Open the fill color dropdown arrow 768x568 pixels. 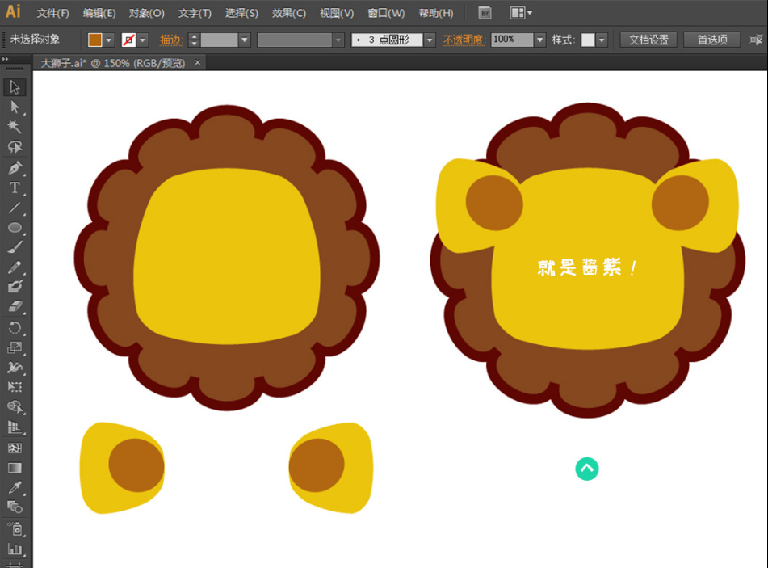pyautogui.click(x=110, y=40)
